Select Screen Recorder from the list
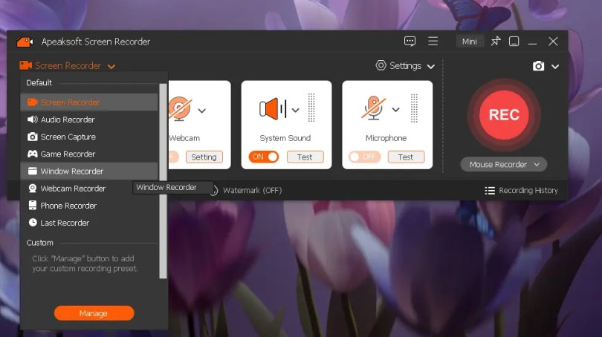 [x=89, y=102]
